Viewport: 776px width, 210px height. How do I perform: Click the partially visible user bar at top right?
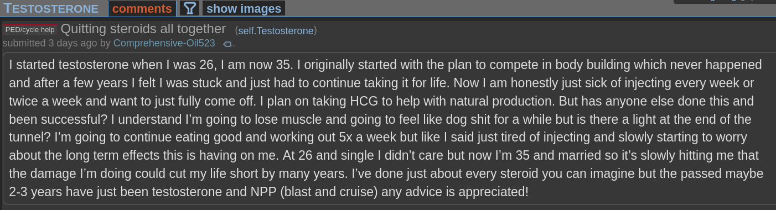tap(725, 2)
